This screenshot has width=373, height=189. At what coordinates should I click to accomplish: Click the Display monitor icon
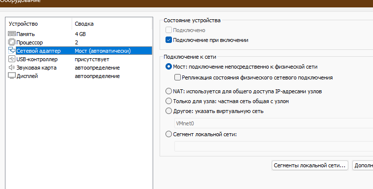(x=12, y=76)
